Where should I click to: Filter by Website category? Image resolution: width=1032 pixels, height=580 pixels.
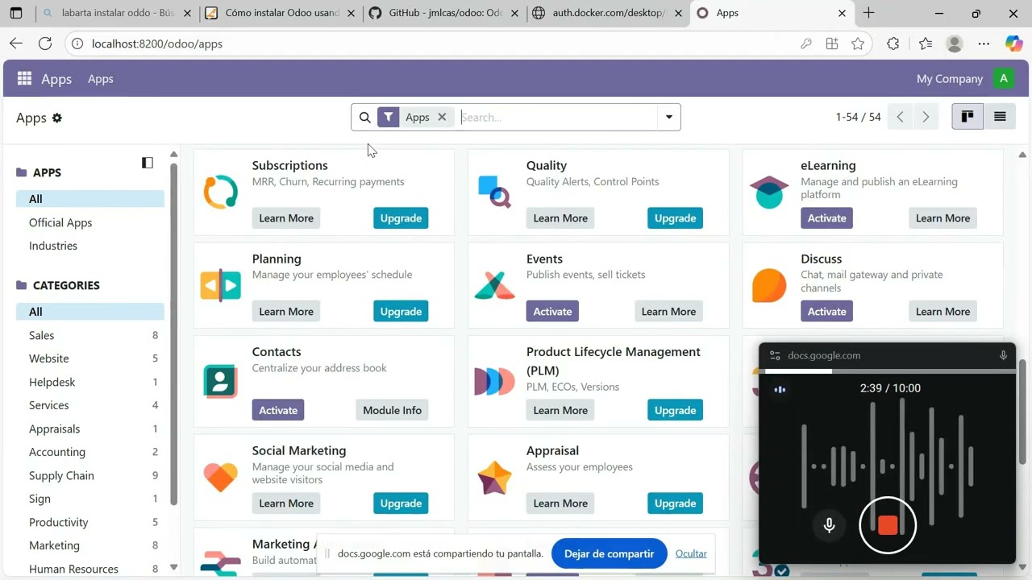tap(90, 358)
